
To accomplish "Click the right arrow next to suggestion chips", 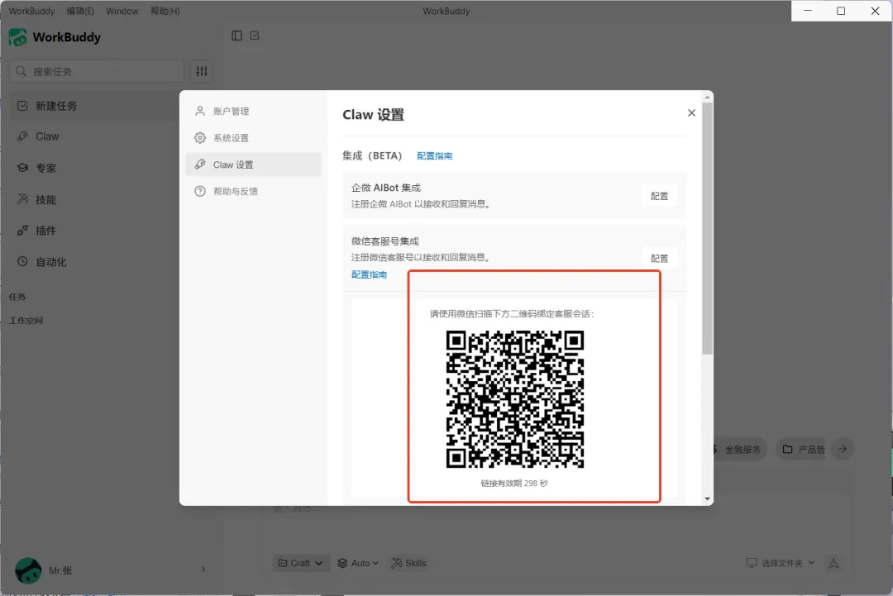I will (x=843, y=449).
